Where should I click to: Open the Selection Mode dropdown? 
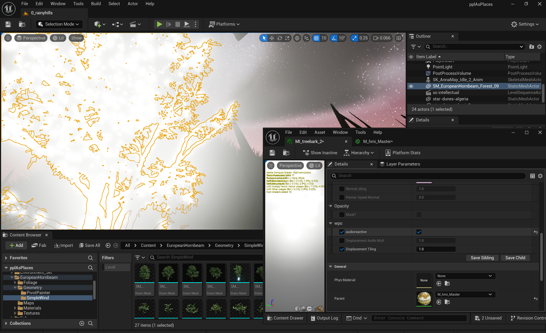(59, 24)
